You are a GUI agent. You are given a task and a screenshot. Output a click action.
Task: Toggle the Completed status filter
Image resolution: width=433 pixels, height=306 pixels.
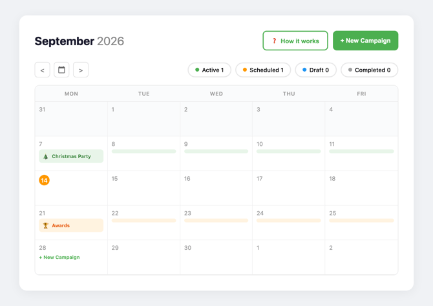[369, 70]
